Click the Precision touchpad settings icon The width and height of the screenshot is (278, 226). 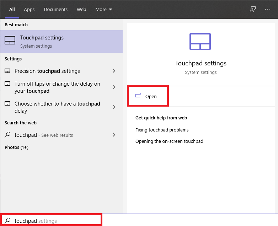click(x=7, y=71)
